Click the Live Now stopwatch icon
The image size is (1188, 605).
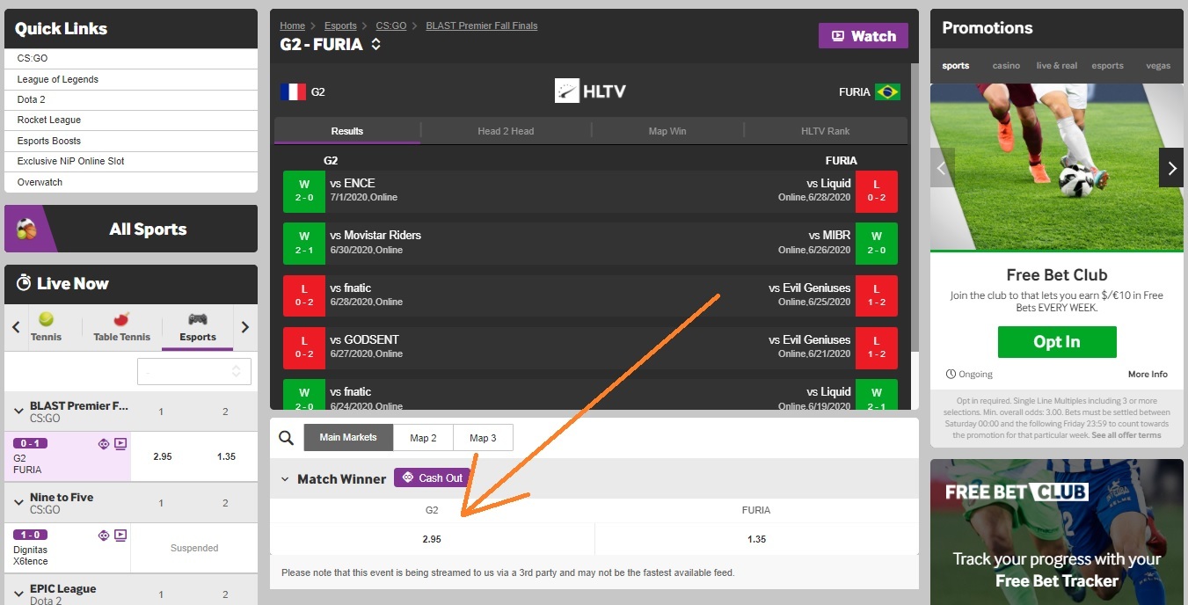click(x=24, y=283)
